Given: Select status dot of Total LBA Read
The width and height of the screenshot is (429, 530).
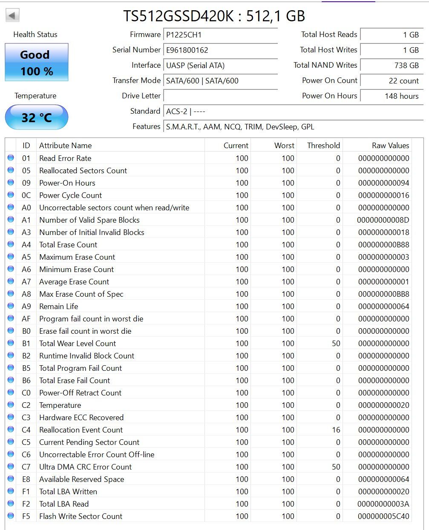Looking at the screenshot, I should pos(11,504).
